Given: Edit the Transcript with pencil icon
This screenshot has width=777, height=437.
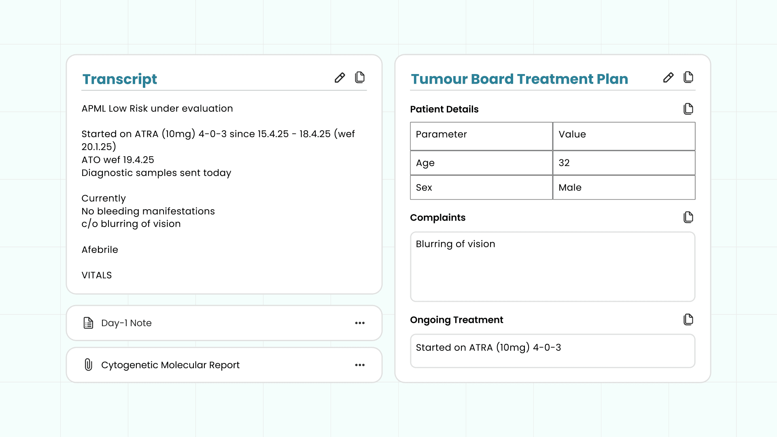Looking at the screenshot, I should [x=340, y=78].
